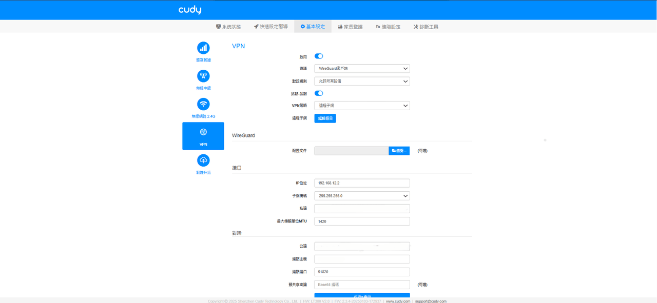Open the www.cudy.com footer link
This screenshot has width=657, height=303.
[x=398, y=301]
